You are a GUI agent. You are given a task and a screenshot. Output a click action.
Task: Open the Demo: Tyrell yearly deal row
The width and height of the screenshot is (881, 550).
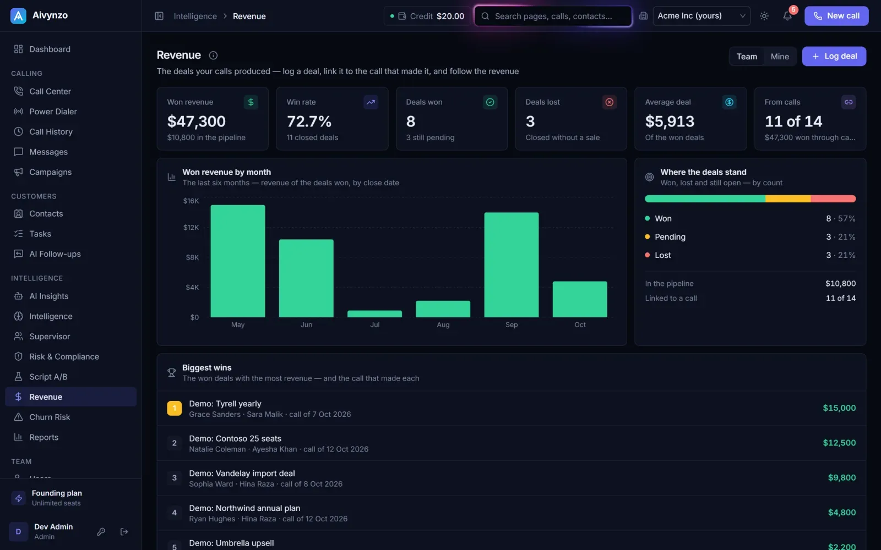tap(511, 408)
